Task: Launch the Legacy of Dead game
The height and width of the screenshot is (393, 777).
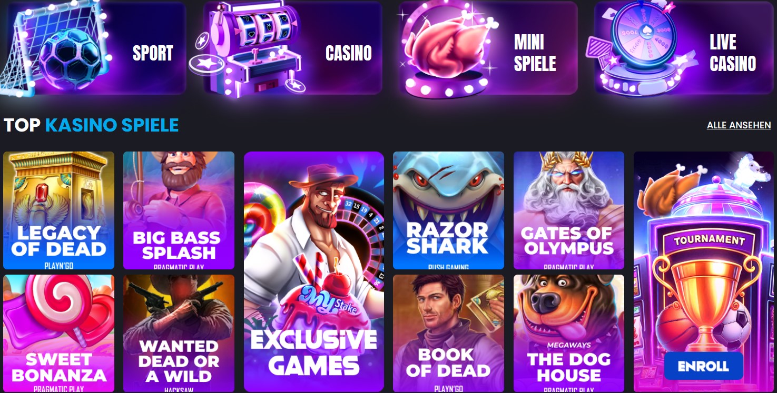Action: [58, 210]
